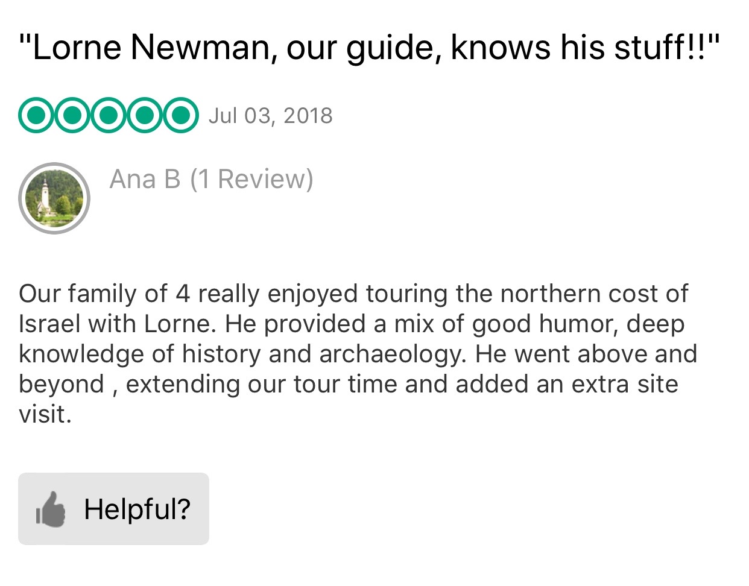
Task: Click the review line starting "Our family of 4"
Action: [x=353, y=294]
